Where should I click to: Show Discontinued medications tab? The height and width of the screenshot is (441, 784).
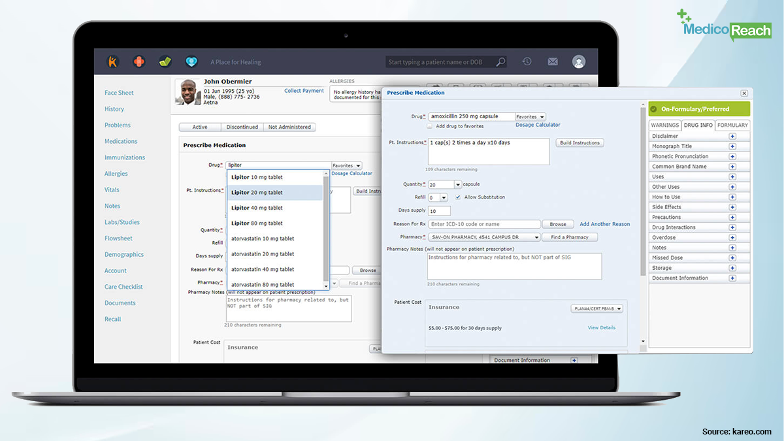(242, 127)
